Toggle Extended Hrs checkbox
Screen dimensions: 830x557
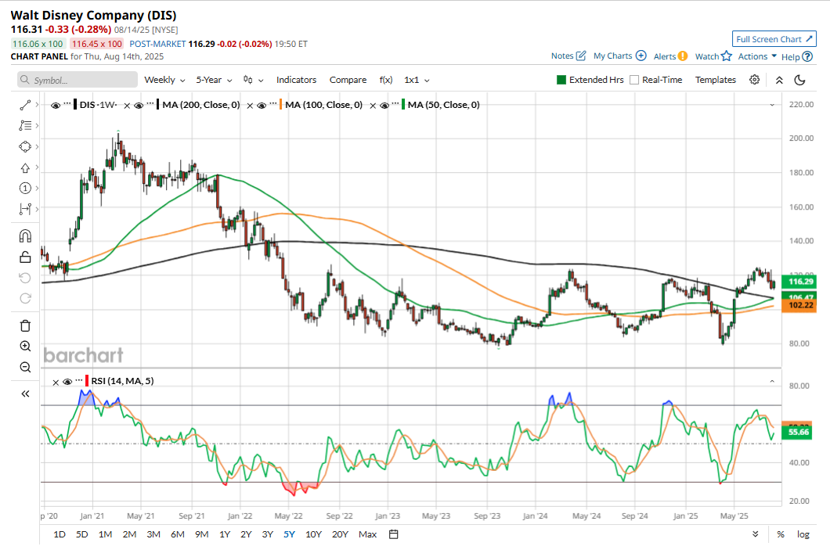[x=561, y=80]
